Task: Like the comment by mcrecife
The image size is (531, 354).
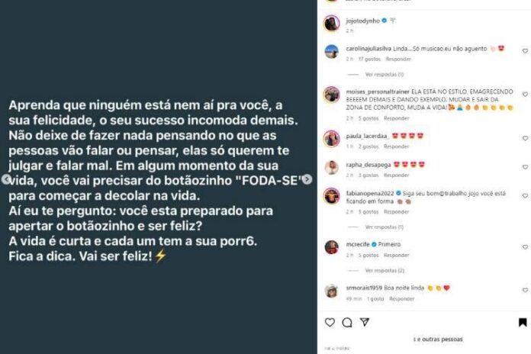Action: 525,247
